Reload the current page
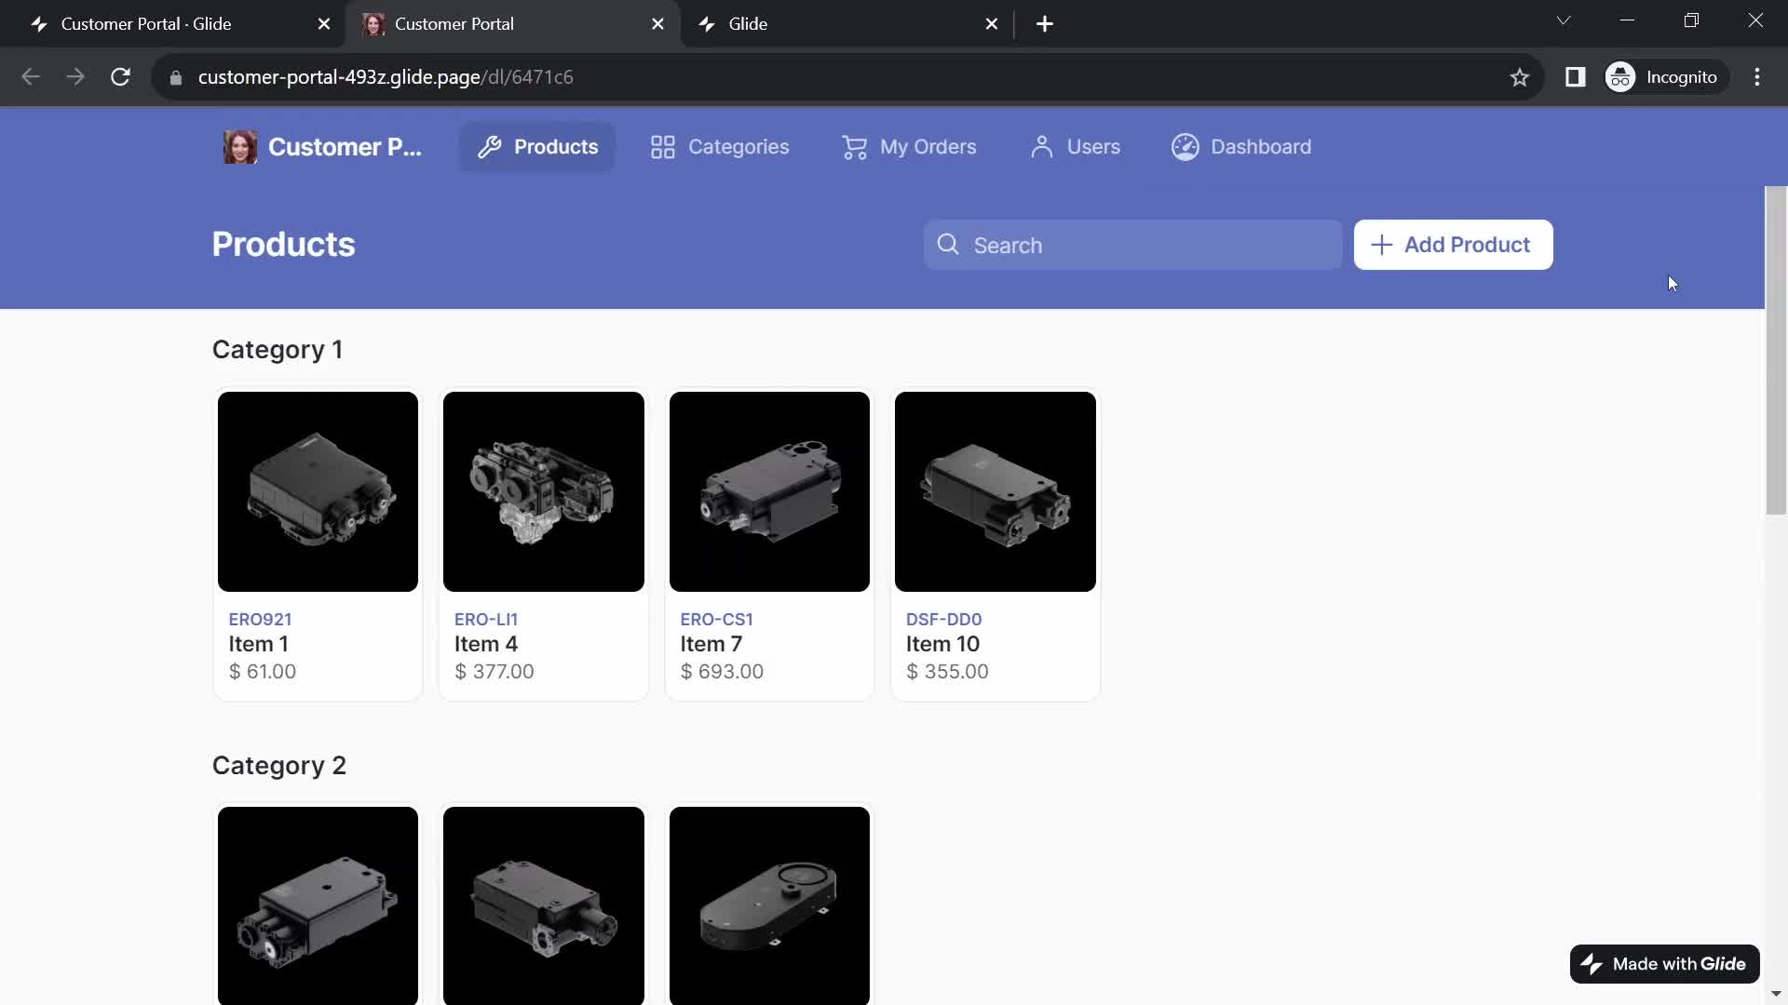This screenshot has width=1788, height=1005. tap(120, 77)
